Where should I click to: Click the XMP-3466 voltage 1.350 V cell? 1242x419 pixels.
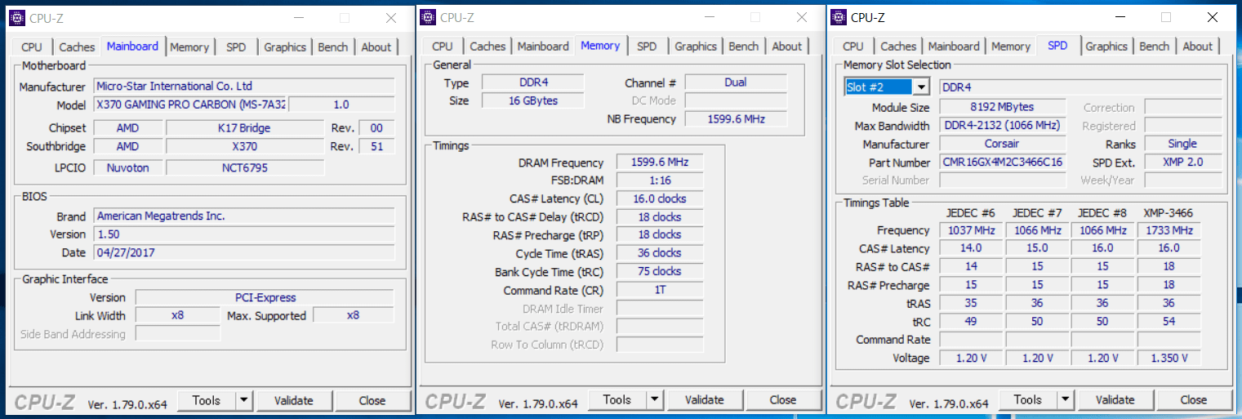tap(1169, 358)
